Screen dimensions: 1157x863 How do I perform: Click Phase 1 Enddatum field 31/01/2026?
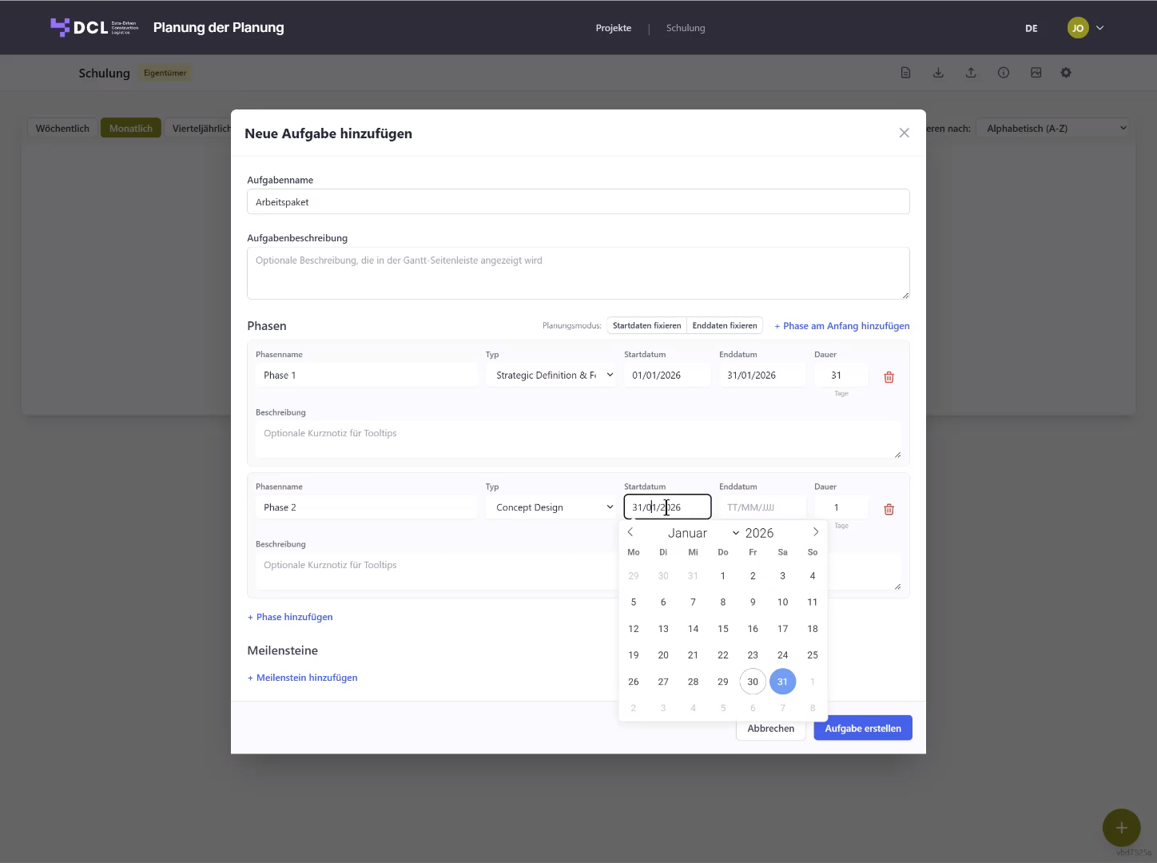[762, 375]
